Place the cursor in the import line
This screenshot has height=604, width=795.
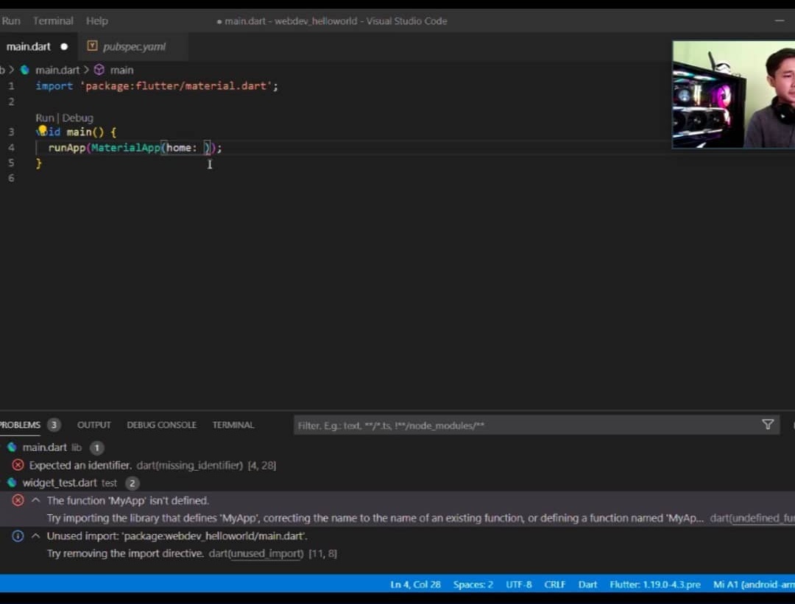pos(157,85)
